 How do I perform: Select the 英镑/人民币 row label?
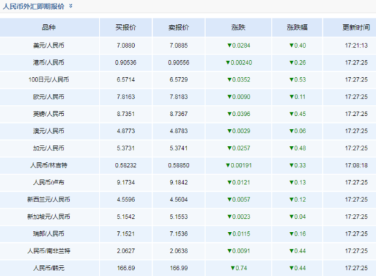point(48,114)
